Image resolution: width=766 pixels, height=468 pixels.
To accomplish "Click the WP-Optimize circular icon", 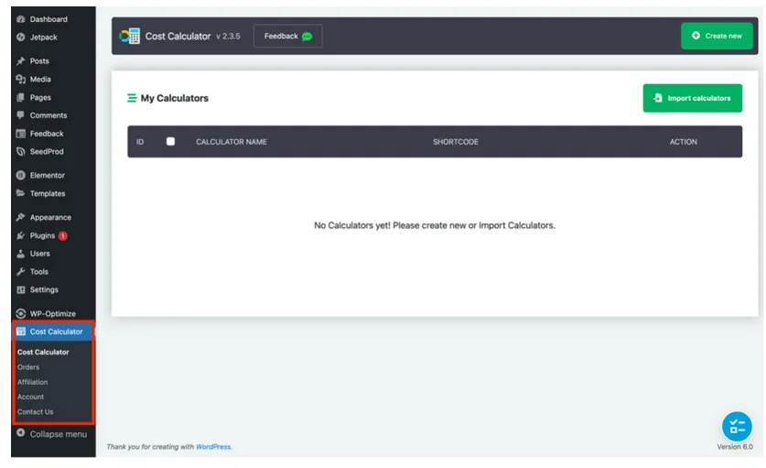I will (x=20, y=313).
